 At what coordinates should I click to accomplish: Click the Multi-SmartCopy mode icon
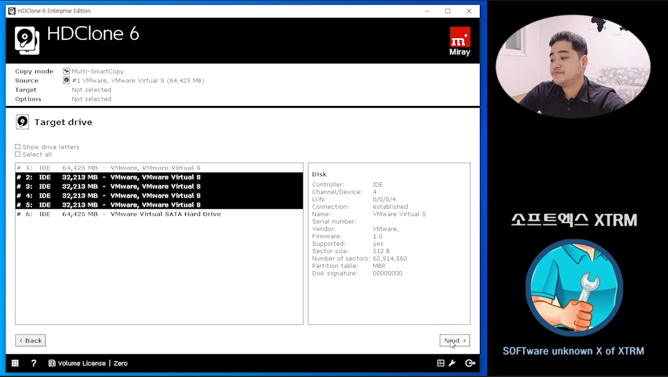(66, 71)
